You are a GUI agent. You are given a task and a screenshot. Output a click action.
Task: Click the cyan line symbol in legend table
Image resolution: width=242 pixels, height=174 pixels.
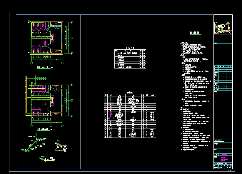coord(111,103)
